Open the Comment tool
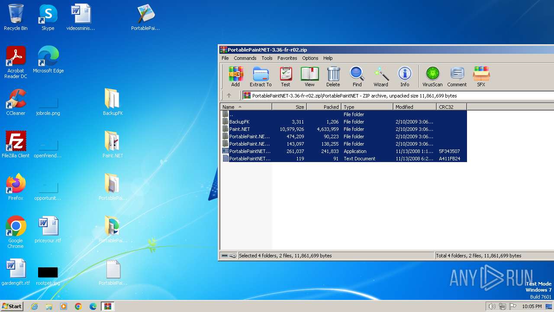Viewport: 554px width, 312px height. tap(457, 77)
